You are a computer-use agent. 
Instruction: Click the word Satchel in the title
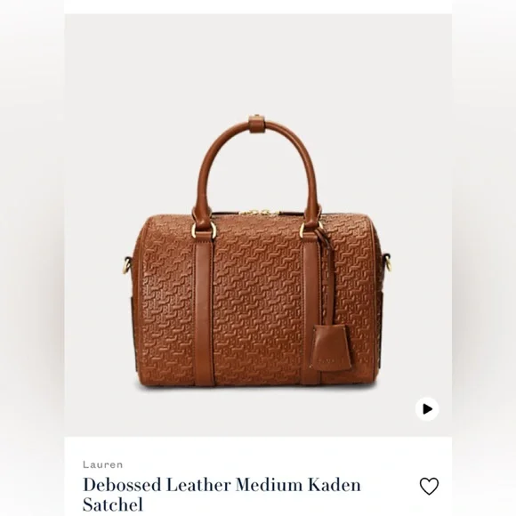click(113, 504)
